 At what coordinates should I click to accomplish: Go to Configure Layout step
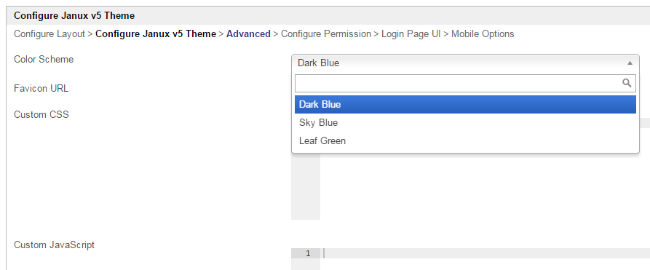(x=49, y=34)
